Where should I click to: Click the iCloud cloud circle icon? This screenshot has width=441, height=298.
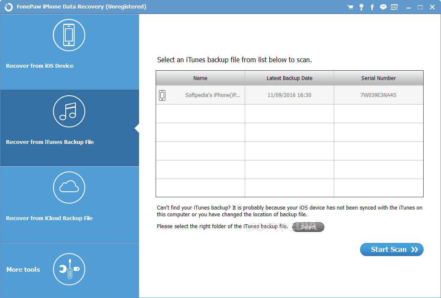point(69,188)
